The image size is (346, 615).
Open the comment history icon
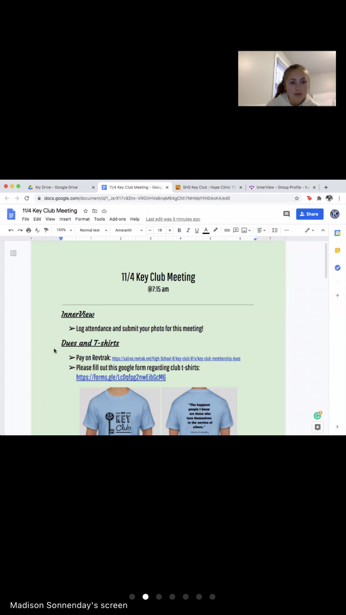(286, 214)
